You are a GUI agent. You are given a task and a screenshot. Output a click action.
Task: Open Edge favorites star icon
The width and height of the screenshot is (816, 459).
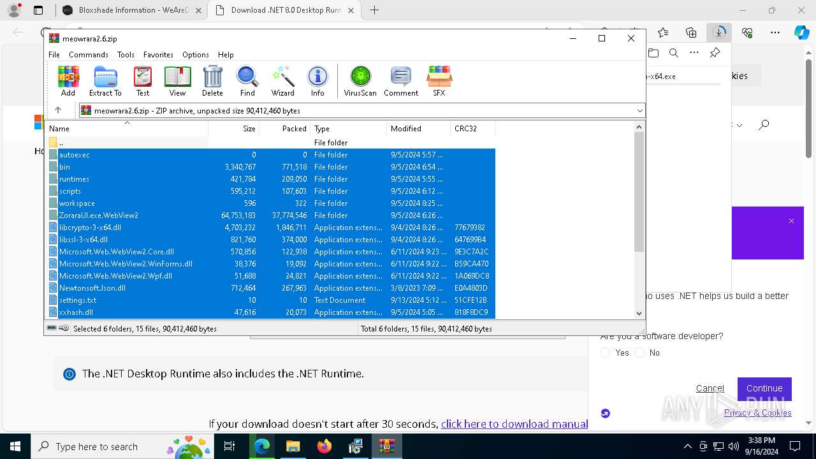[663, 33]
